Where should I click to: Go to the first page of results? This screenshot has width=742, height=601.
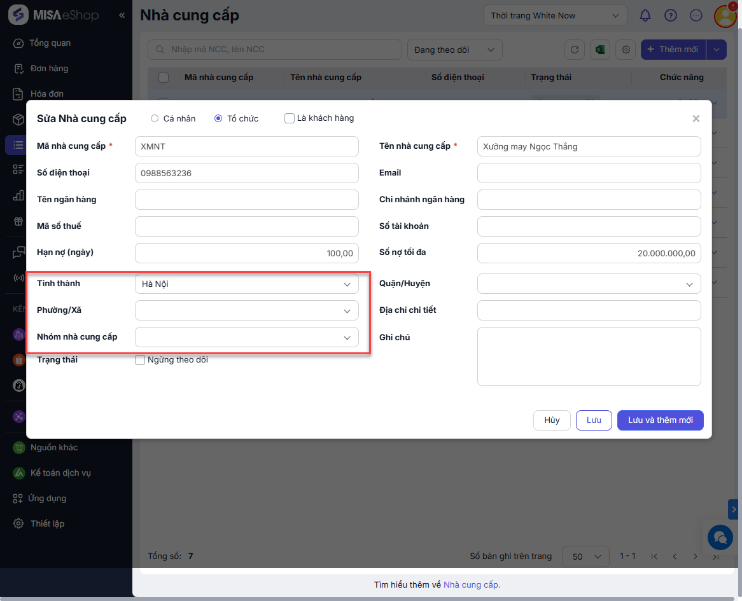(654, 556)
